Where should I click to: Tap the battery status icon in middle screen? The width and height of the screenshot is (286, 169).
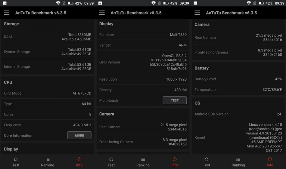point(166,3)
